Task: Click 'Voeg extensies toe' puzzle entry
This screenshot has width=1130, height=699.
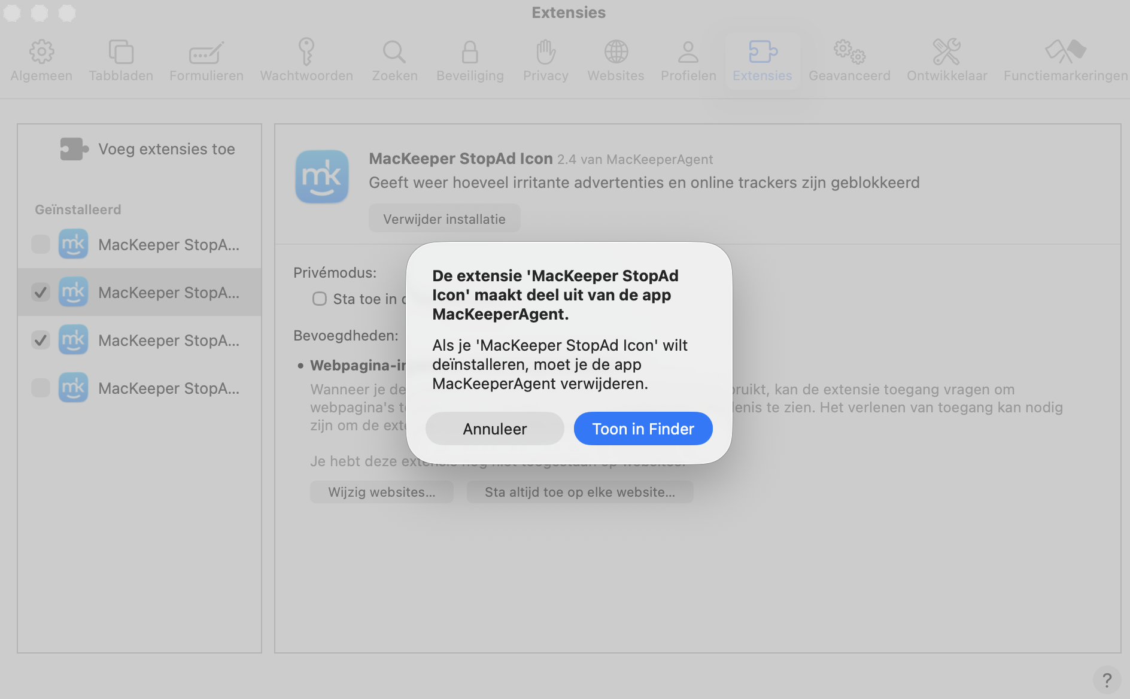Action: [x=148, y=148]
